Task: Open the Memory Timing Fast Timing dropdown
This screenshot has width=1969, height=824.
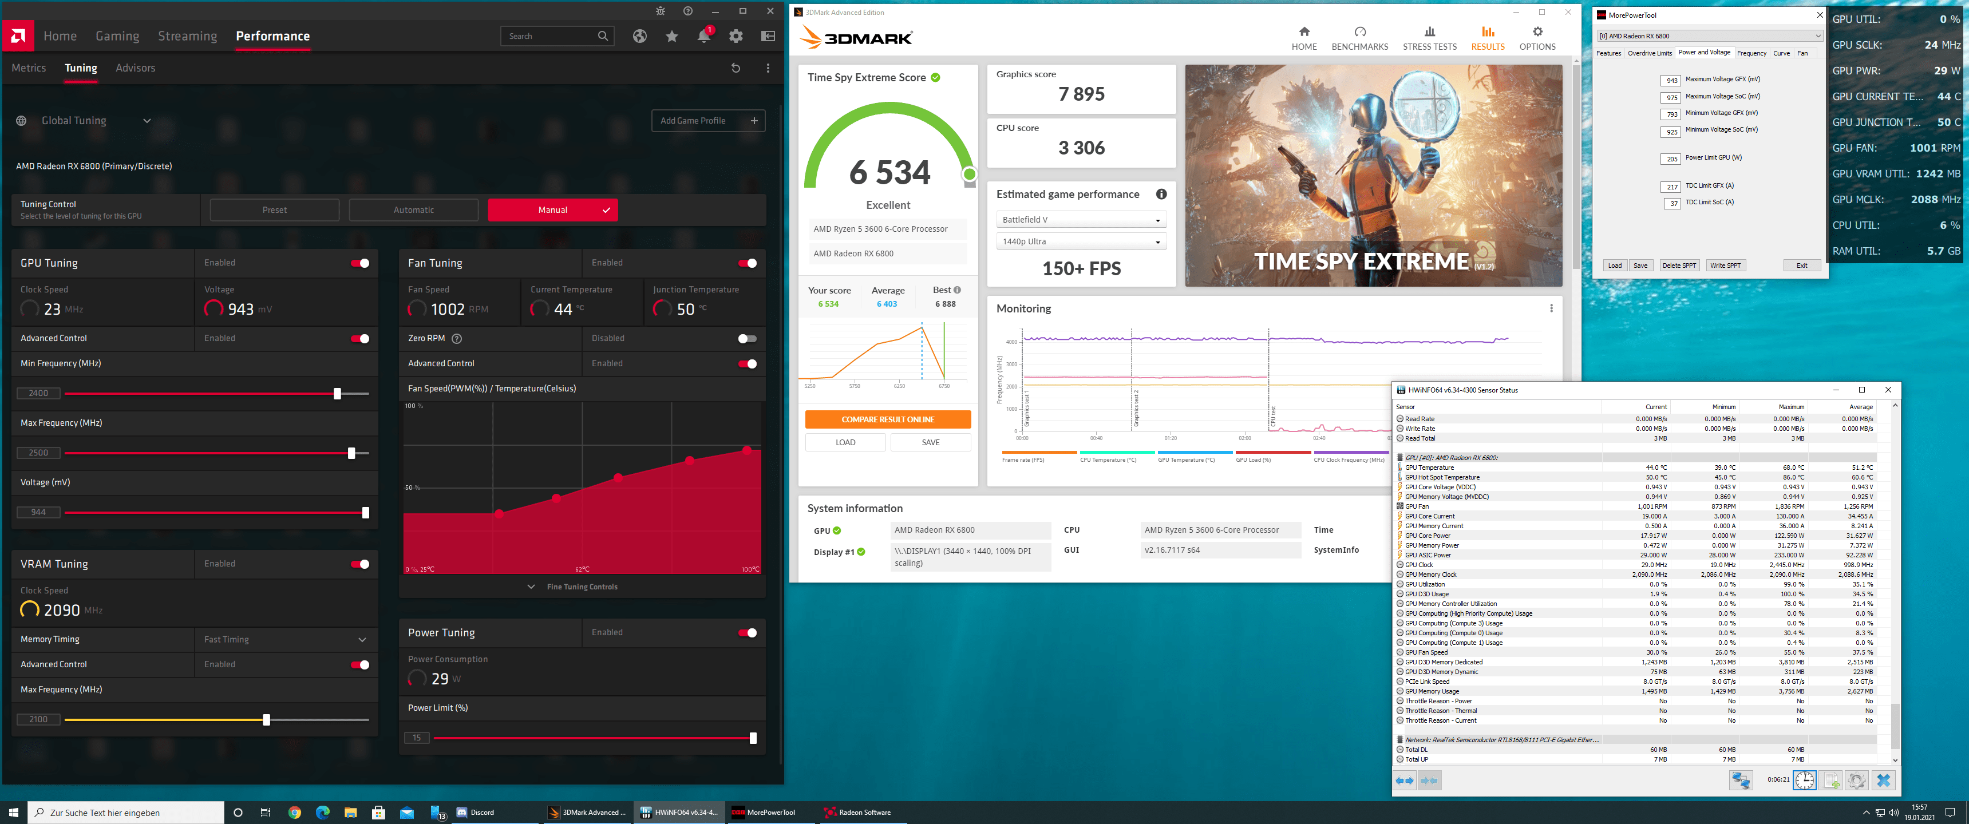Action: [286, 640]
